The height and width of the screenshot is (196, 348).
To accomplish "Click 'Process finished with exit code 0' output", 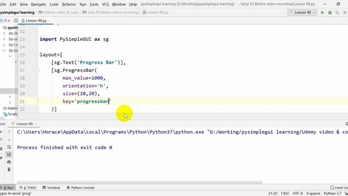I will click(x=65, y=148).
